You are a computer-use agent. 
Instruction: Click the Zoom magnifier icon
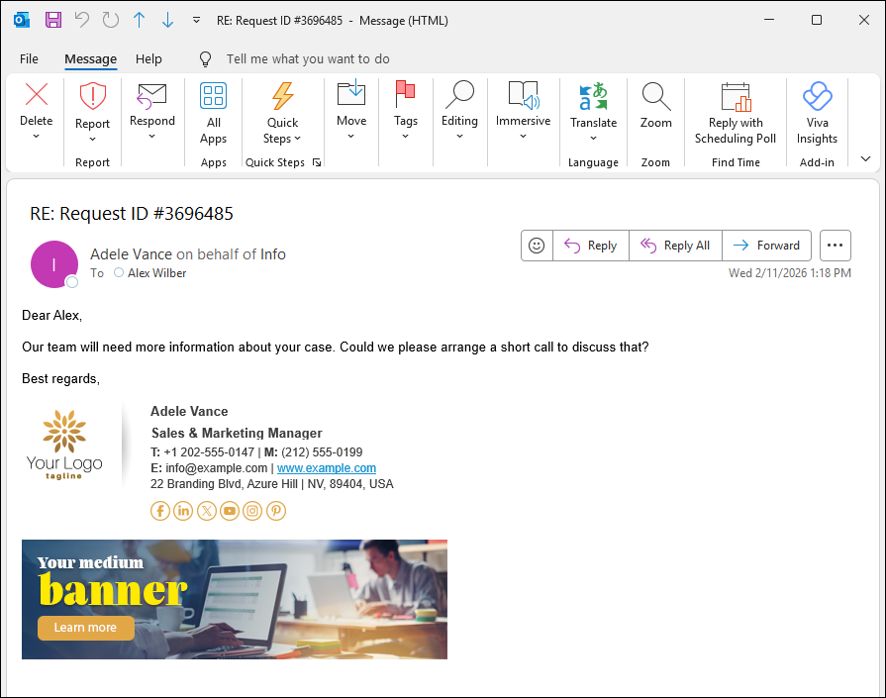tap(656, 96)
